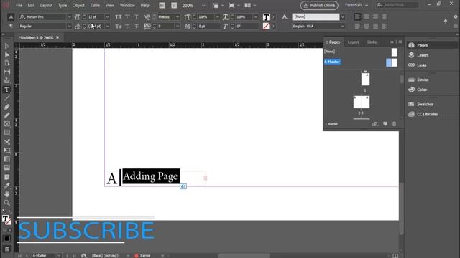The width and height of the screenshot is (460, 258).
Task: Toggle Small Caps formatting button
Action: (x=118, y=27)
